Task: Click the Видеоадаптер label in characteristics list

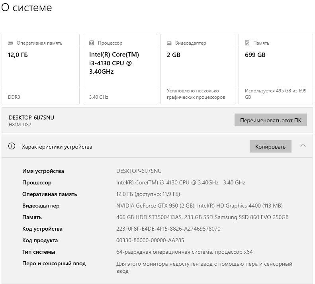Action: click(41, 206)
